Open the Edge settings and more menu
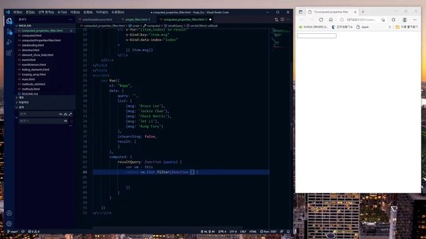This screenshot has width=426, height=239. pyautogui.click(x=415, y=20)
